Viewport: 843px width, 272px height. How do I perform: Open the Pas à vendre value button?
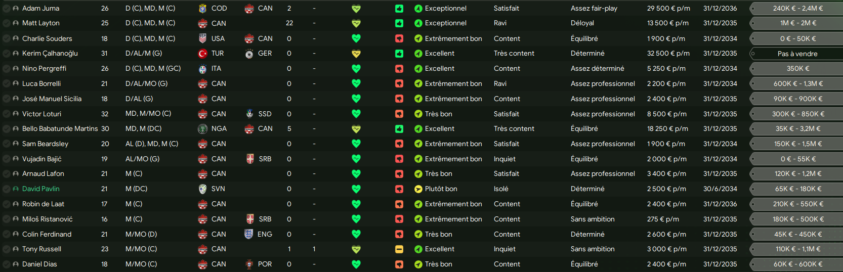tap(797, 54)
